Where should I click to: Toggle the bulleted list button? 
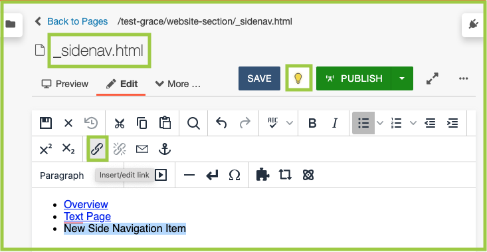click(363, 123)
